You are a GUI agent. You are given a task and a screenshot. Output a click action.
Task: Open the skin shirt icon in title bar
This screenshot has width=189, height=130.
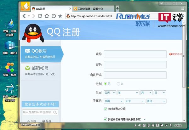(x=162, y=3)
